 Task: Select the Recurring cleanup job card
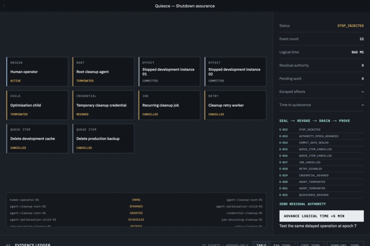169,105
